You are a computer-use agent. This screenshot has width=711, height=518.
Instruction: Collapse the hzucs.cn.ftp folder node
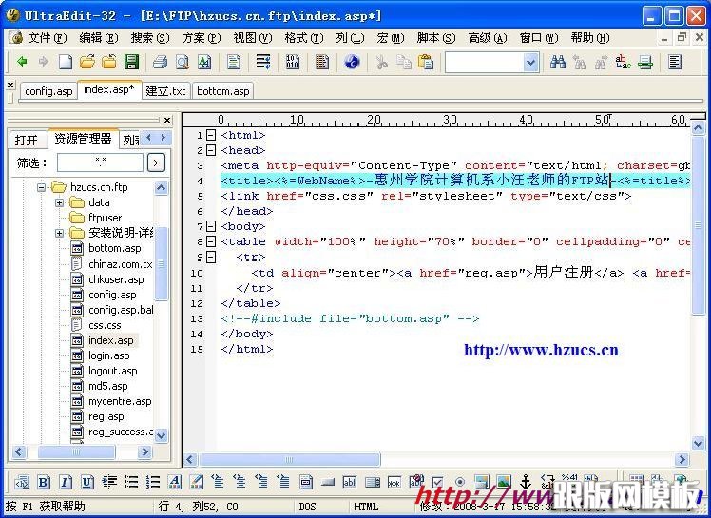(41, 187)
